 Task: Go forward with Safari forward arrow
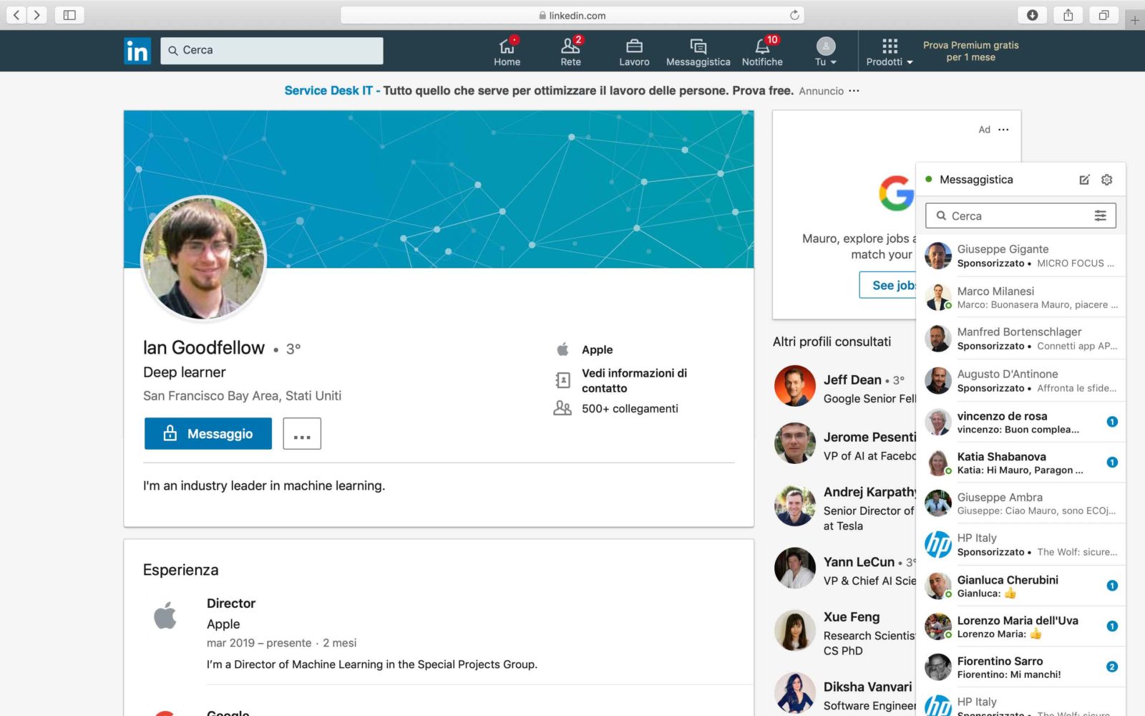click(x=37, y=14)
